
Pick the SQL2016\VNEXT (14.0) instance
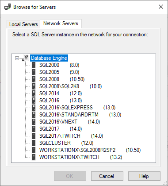click(70, 122)
